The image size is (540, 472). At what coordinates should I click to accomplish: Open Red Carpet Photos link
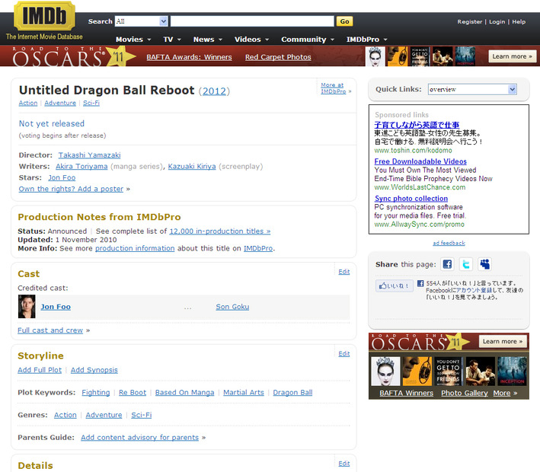tap(278, 57)
